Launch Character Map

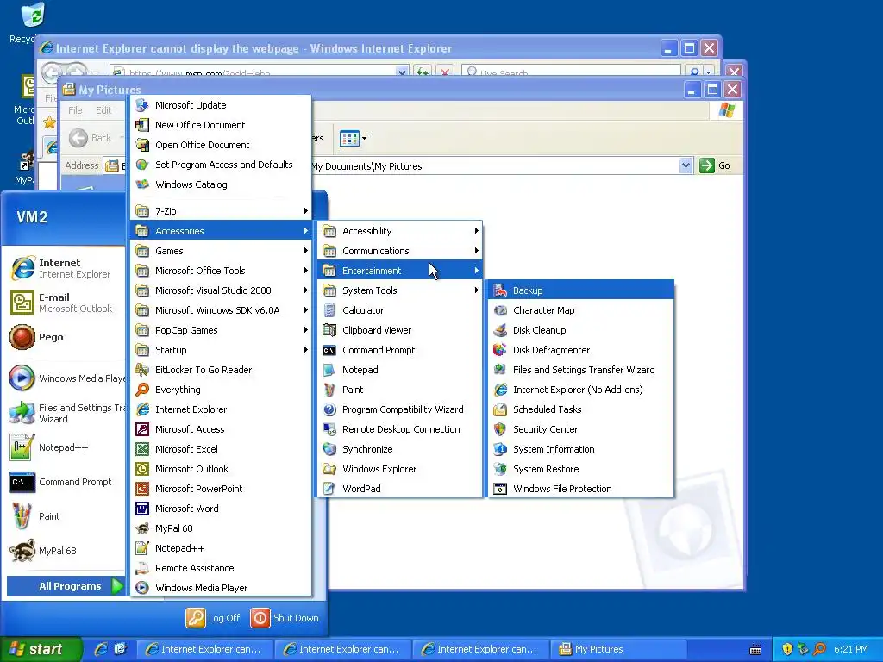click(x=580, y=310)
